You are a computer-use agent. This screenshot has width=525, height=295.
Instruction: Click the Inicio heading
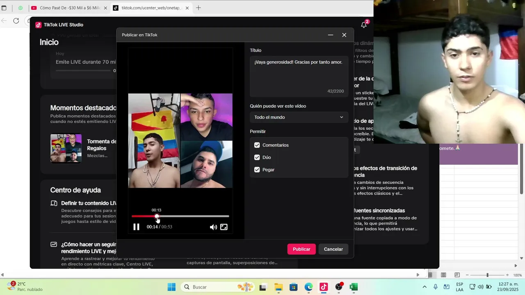click(49, 42)
